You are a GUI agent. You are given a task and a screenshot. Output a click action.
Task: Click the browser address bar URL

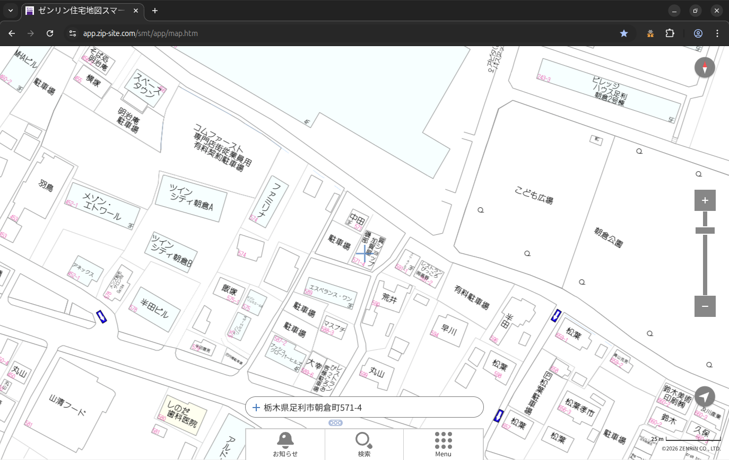point(141,33)
